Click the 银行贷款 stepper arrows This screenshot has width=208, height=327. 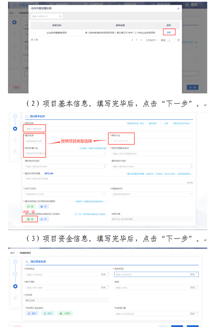pyautogui.click(x=108, y=288)
